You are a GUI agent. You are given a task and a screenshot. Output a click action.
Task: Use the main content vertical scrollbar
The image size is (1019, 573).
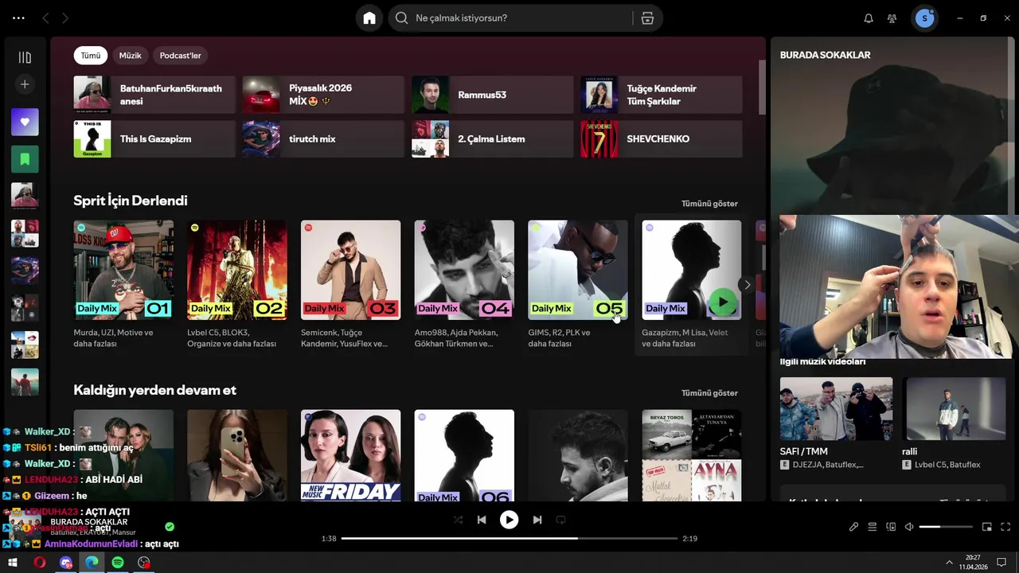(763, 88)
